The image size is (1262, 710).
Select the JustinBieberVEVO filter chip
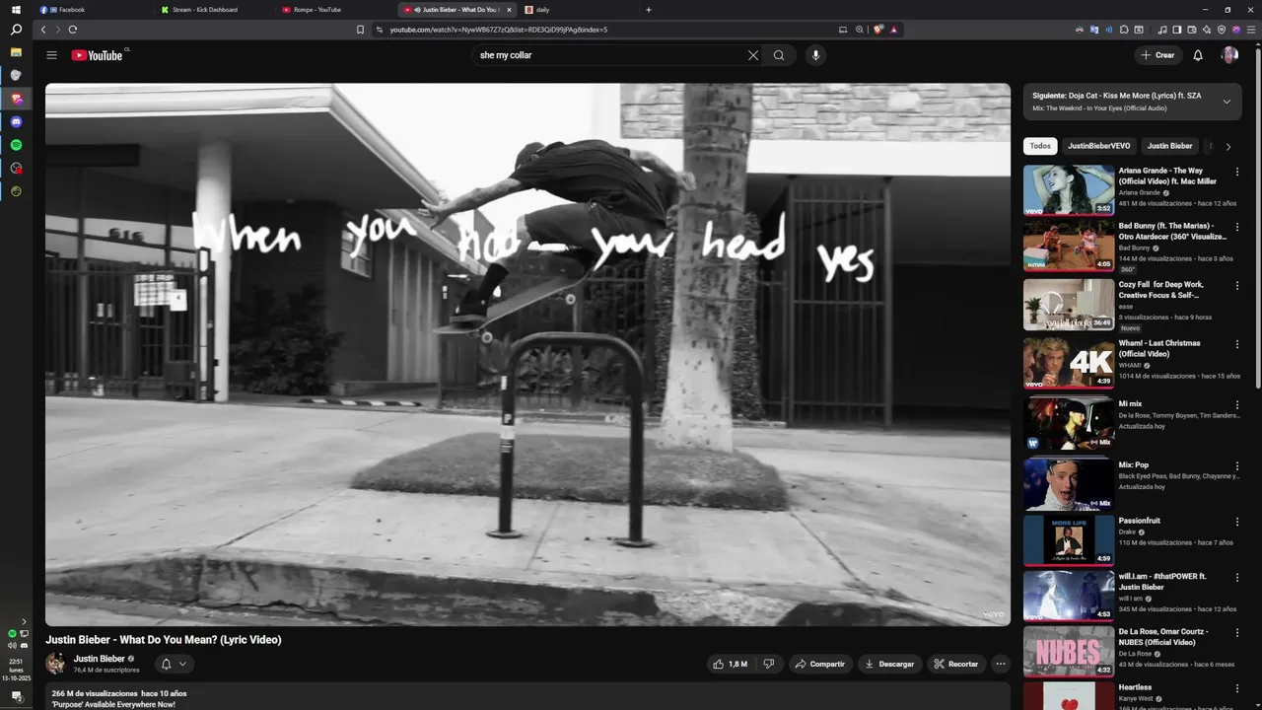[1098, 146]
